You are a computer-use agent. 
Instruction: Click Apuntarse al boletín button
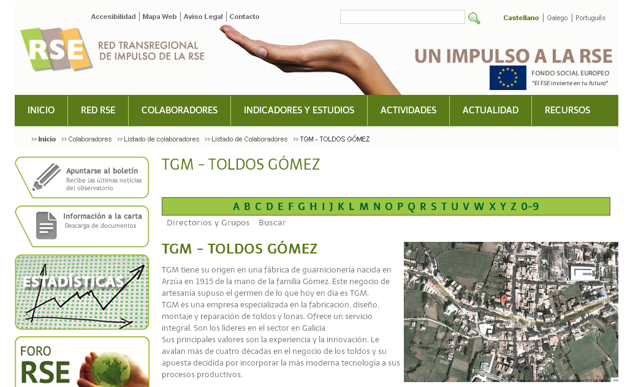click(82, 178)
